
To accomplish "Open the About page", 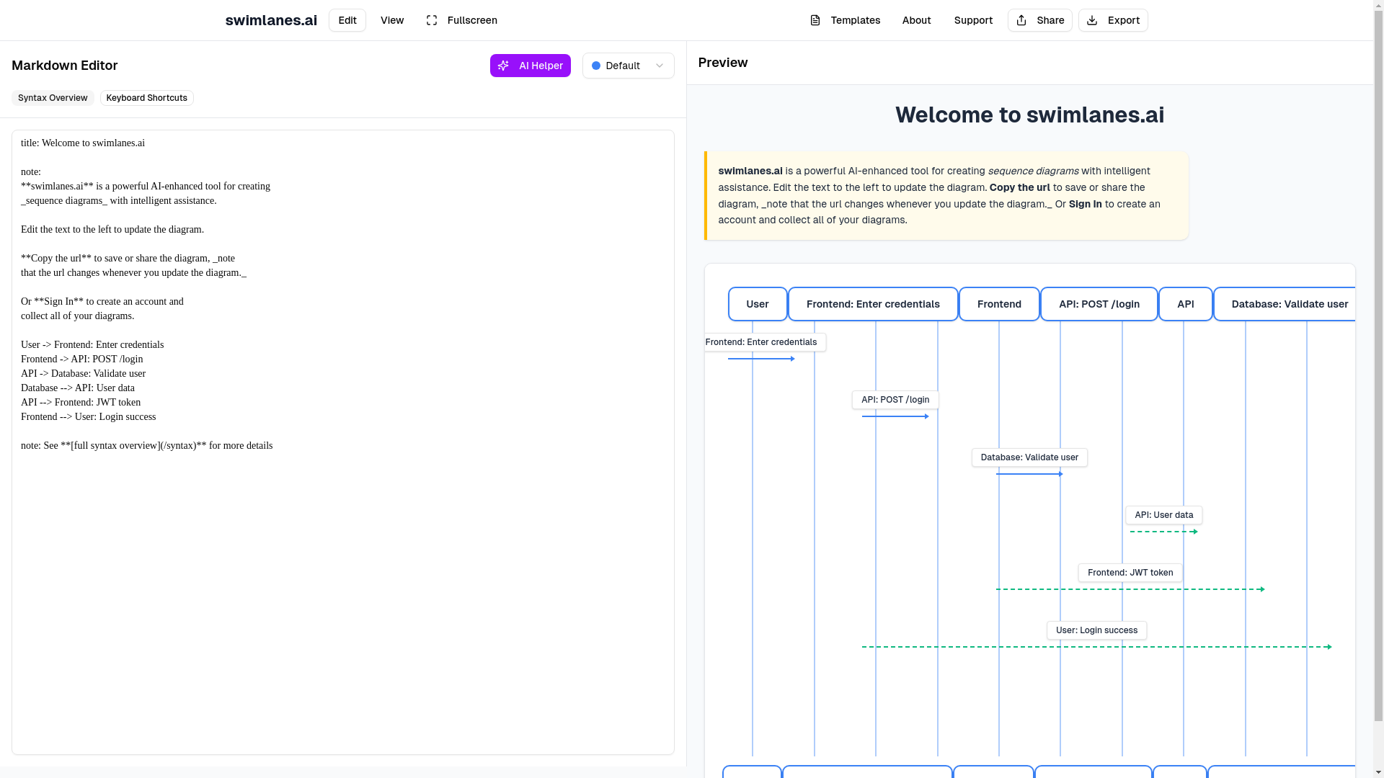I will pyautogui.click(x=916, y=20).
